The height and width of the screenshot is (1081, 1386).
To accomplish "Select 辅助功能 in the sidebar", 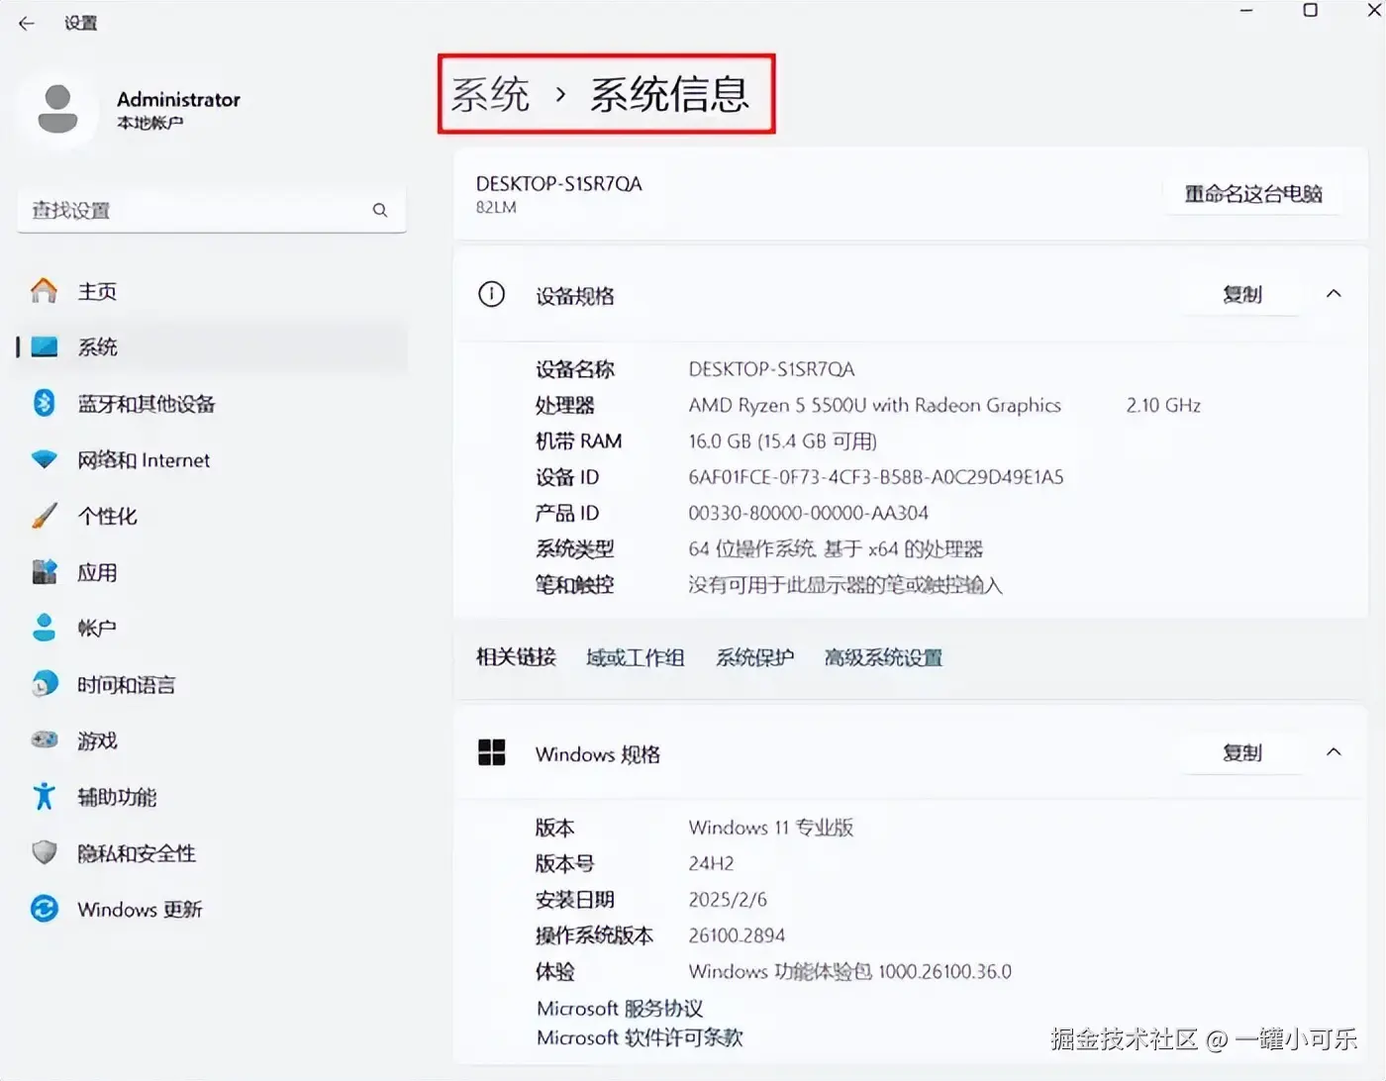I will pyautogui.click(x=210, y=797).
